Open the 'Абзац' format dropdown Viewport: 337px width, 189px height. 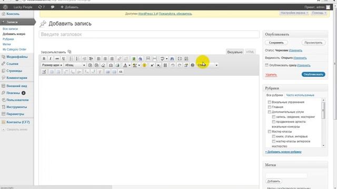[x=75, y=65]
